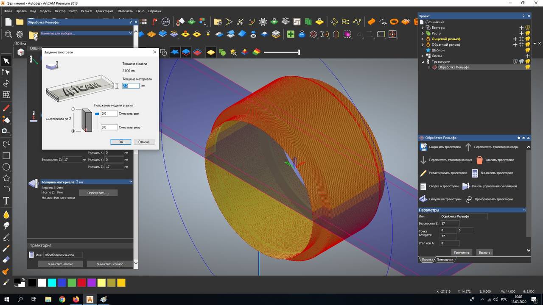Image resolution: width=543 pixels, height=305 pixels.
Task: Open the Правка menu
Action: tap(21, 11)
